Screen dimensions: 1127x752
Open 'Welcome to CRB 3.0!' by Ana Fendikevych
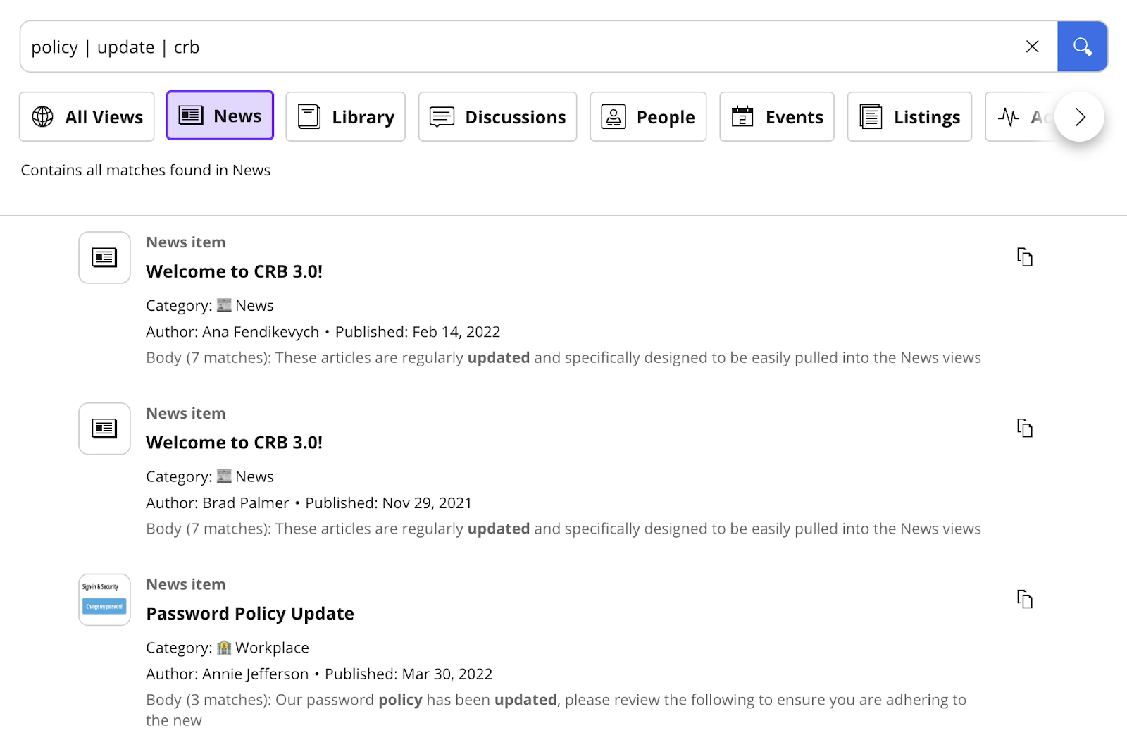pyautogui.click(x=234, y=271)
